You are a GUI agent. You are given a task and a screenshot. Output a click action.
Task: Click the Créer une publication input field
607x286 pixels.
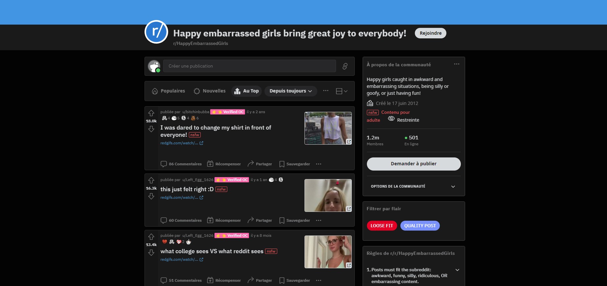point(249,66)
